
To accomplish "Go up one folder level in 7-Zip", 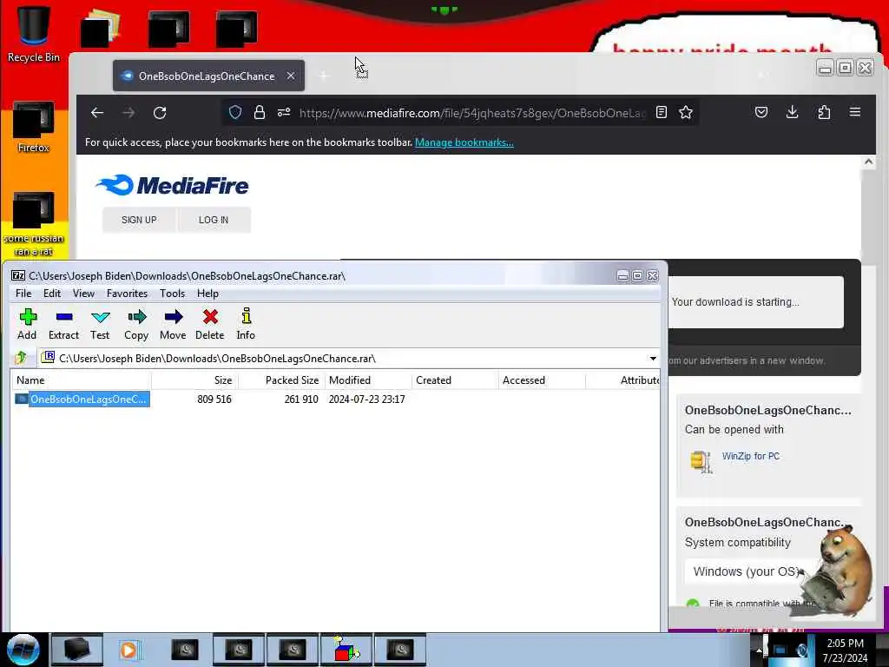I will (x=22, y=358).
